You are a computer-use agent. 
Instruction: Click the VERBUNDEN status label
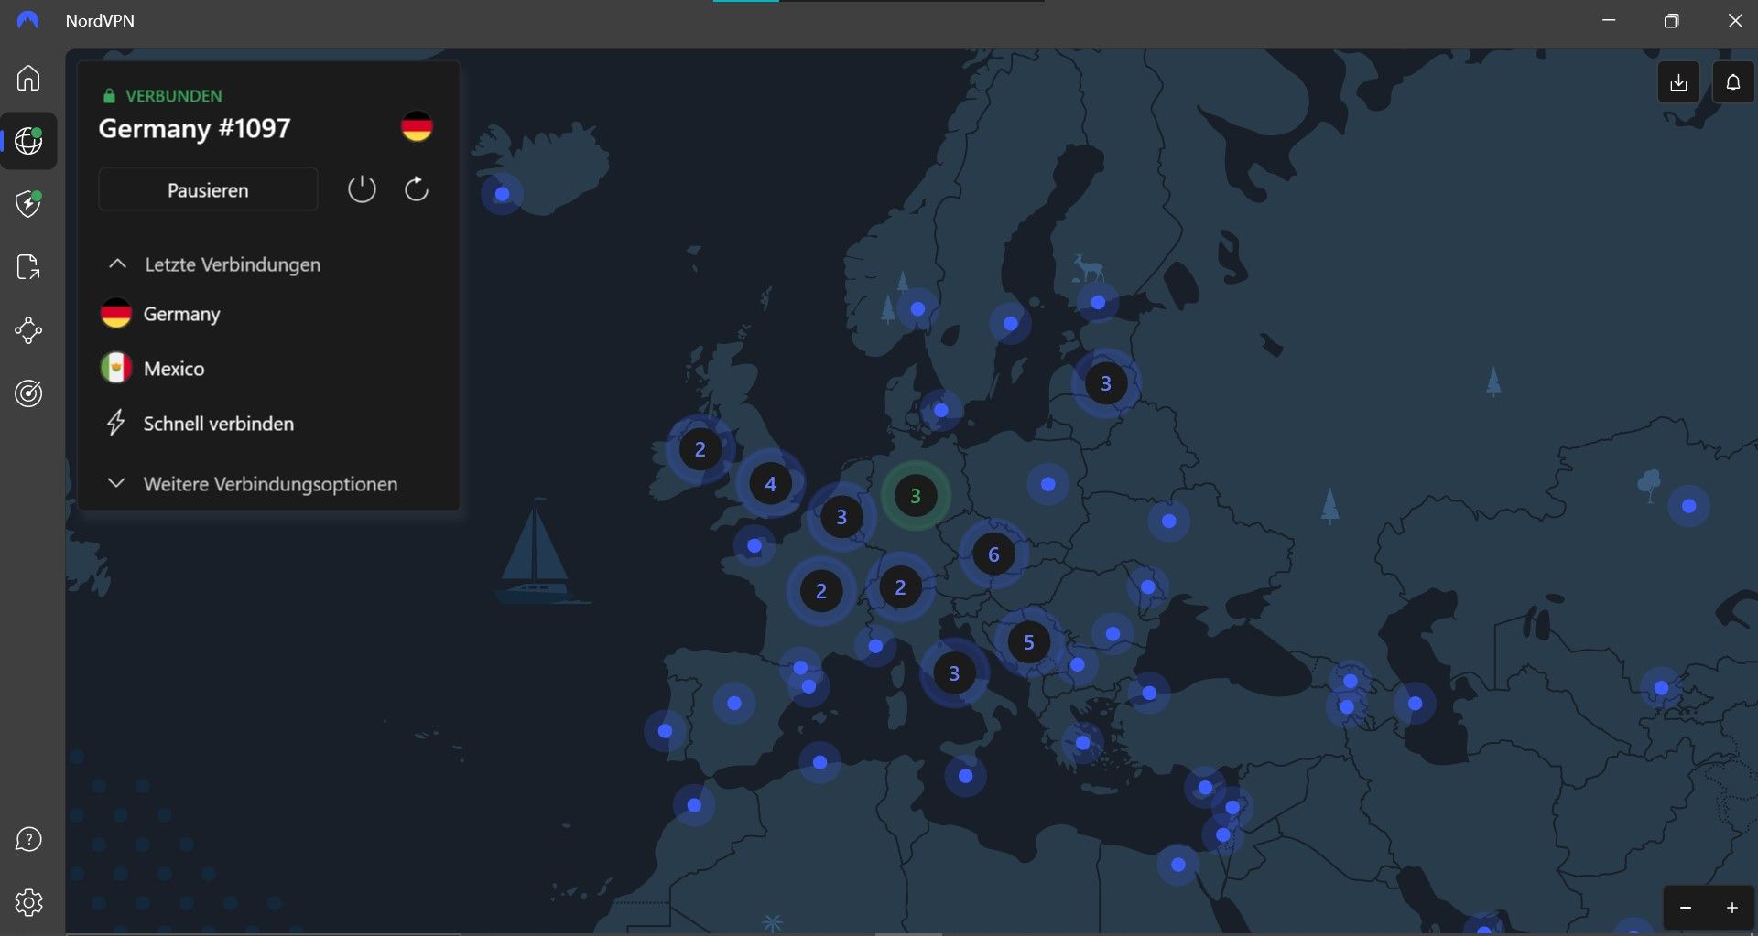pos(173,96)
